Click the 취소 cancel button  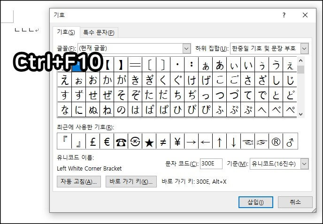(295, 202)
